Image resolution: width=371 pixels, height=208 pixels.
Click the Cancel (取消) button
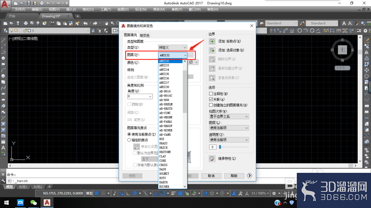[211, 176]
